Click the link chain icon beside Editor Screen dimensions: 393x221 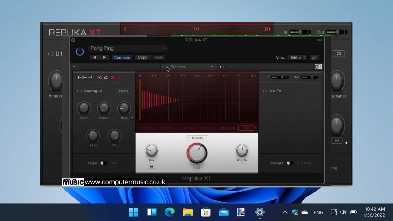pos(315,57)
